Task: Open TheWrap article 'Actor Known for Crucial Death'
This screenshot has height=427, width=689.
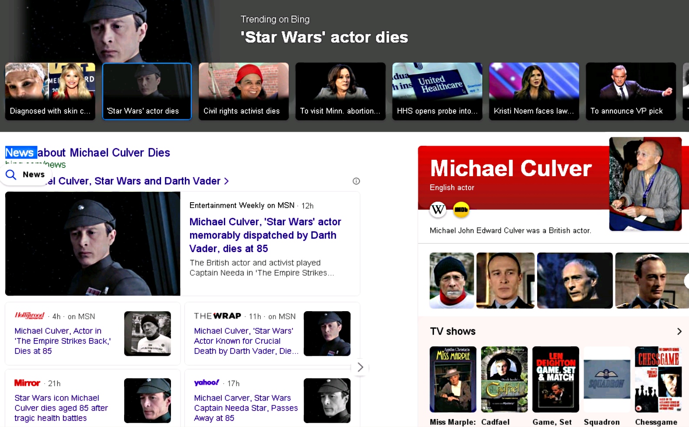Action: coord(246,341)
